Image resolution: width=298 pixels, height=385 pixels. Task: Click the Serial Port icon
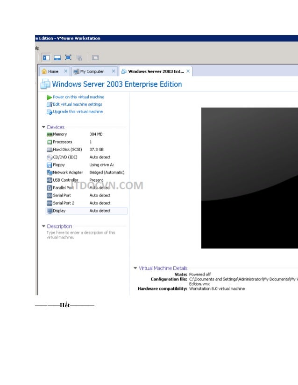[49, 195]
